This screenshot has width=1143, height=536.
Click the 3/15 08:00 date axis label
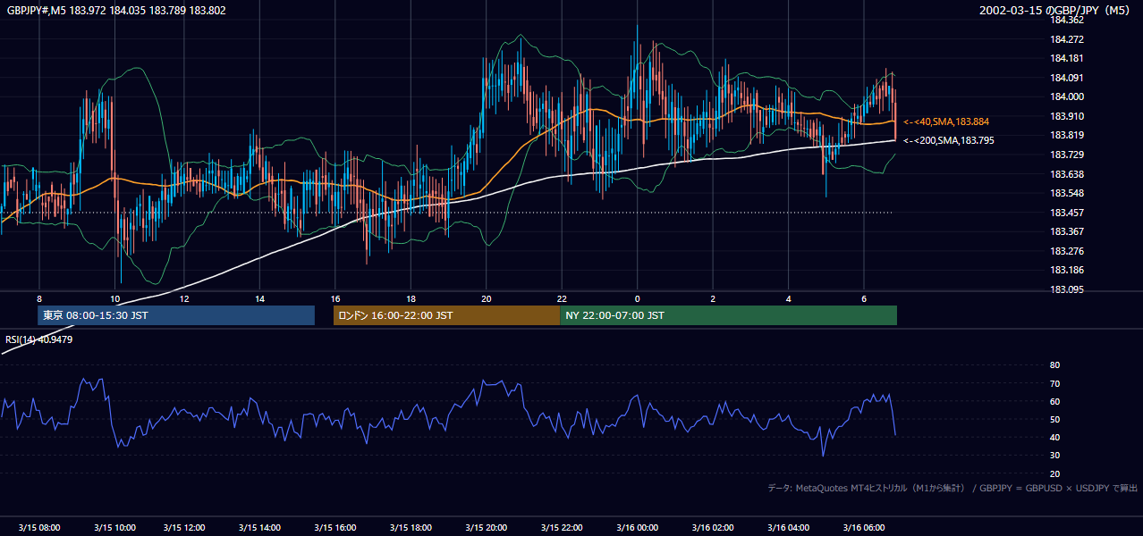[x=39, y=528]
